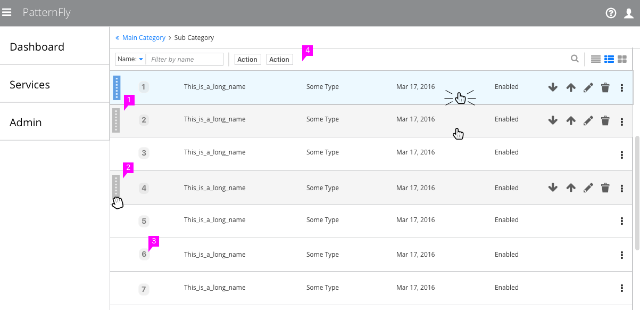Click Enabled status in row 4
Screen dimensions: 640x310
point(506,188)
